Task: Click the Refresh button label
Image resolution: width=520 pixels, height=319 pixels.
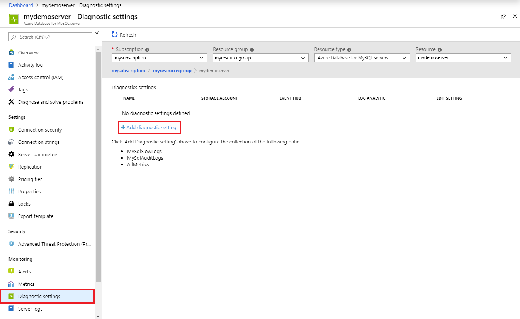Action: pyautogui.click(x=128, y=35)
